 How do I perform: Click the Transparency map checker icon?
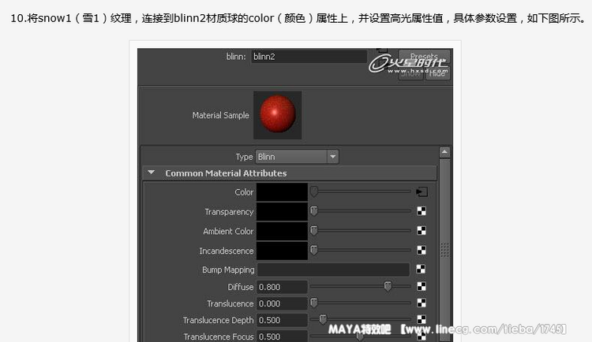click(422, 211)
